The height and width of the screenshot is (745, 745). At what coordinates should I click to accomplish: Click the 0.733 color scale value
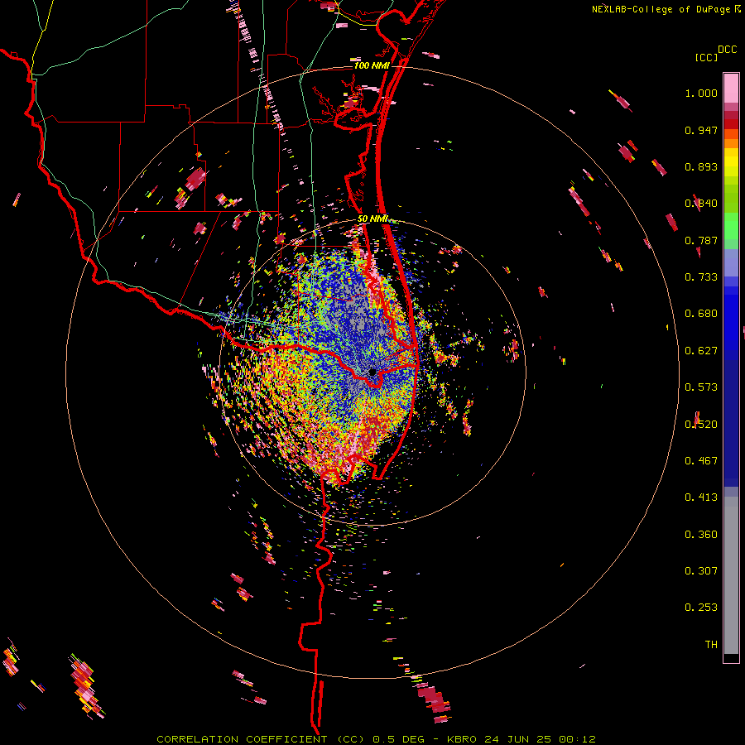click(701, 277)
